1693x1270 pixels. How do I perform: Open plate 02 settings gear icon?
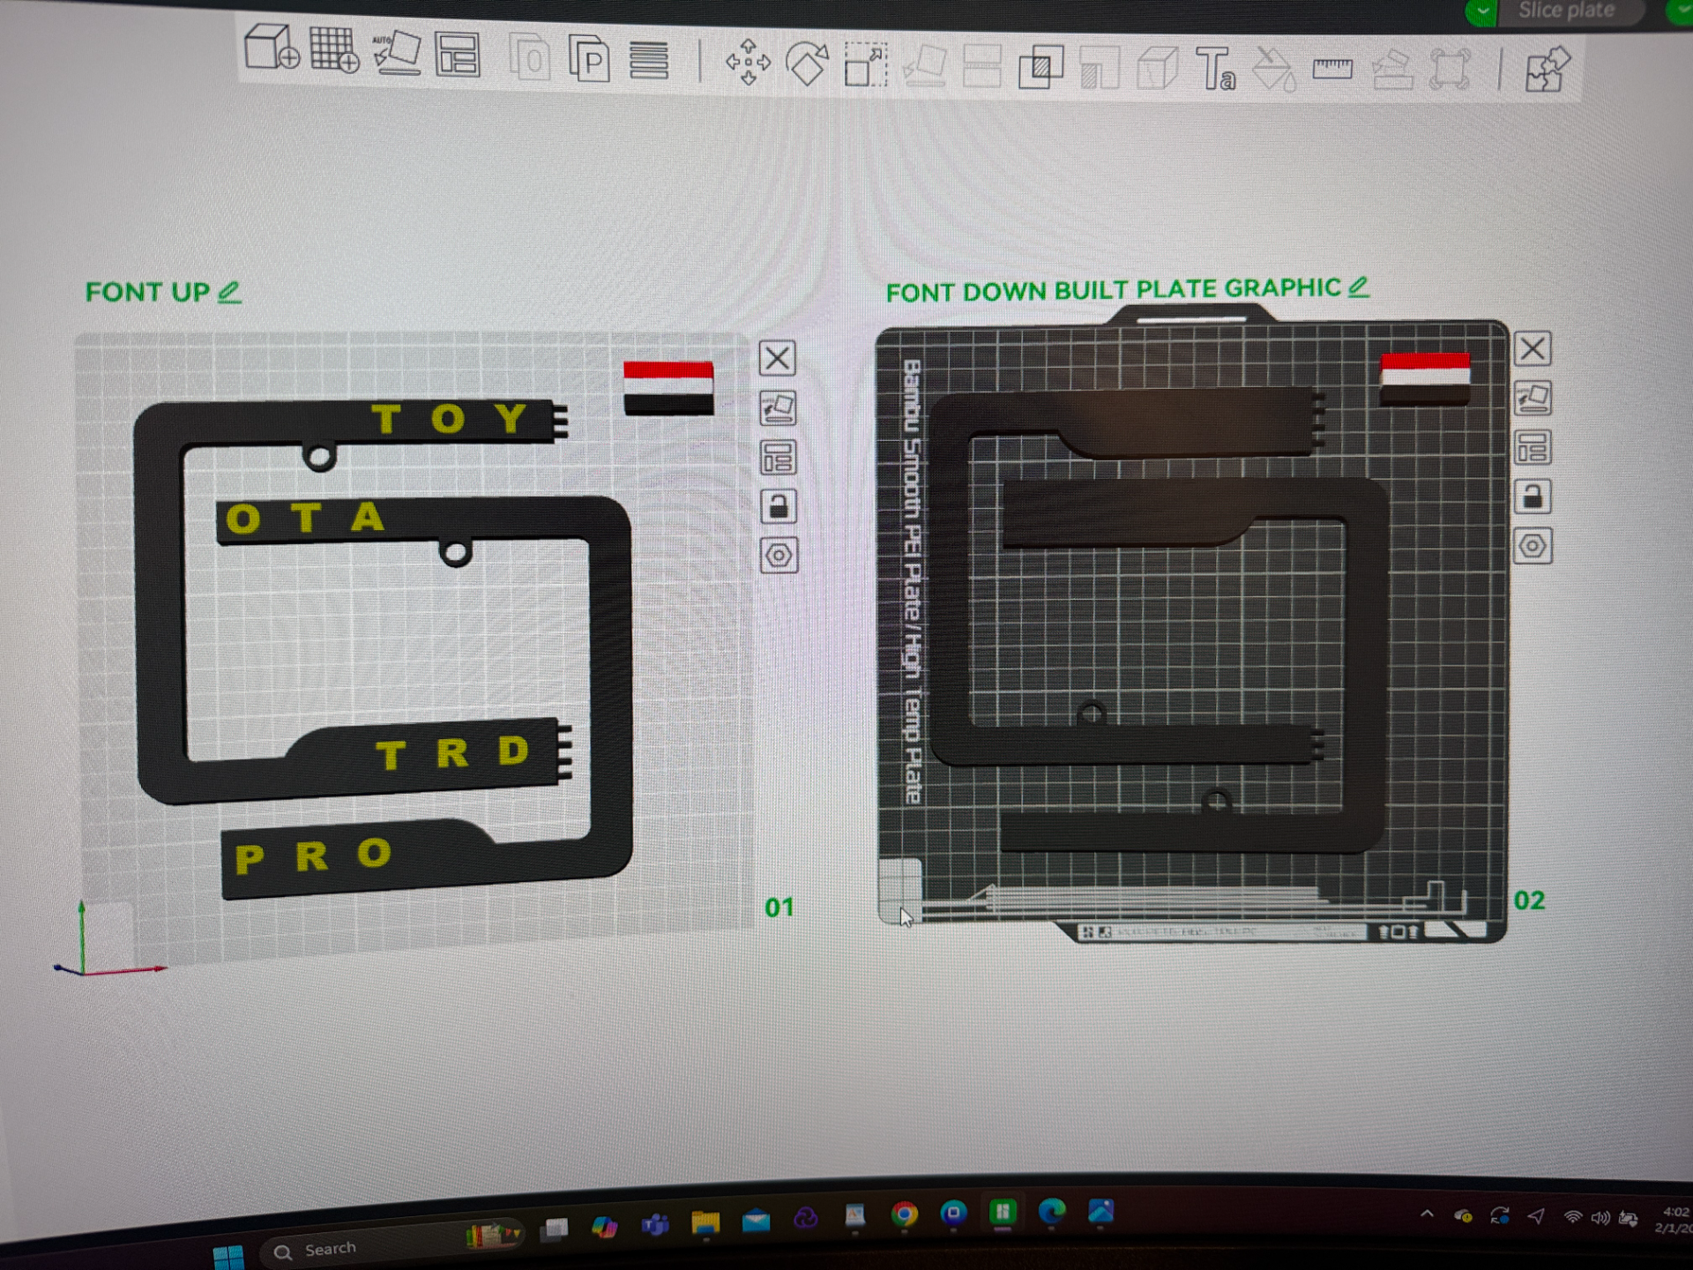[1533, 547]
